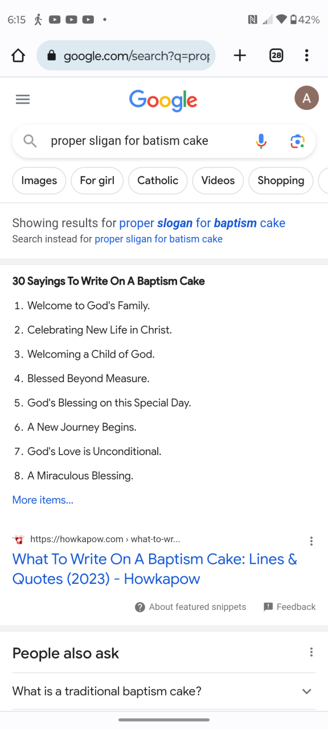Open Google Lens camera search
328x729 pixels.
(x=297, y=141)
